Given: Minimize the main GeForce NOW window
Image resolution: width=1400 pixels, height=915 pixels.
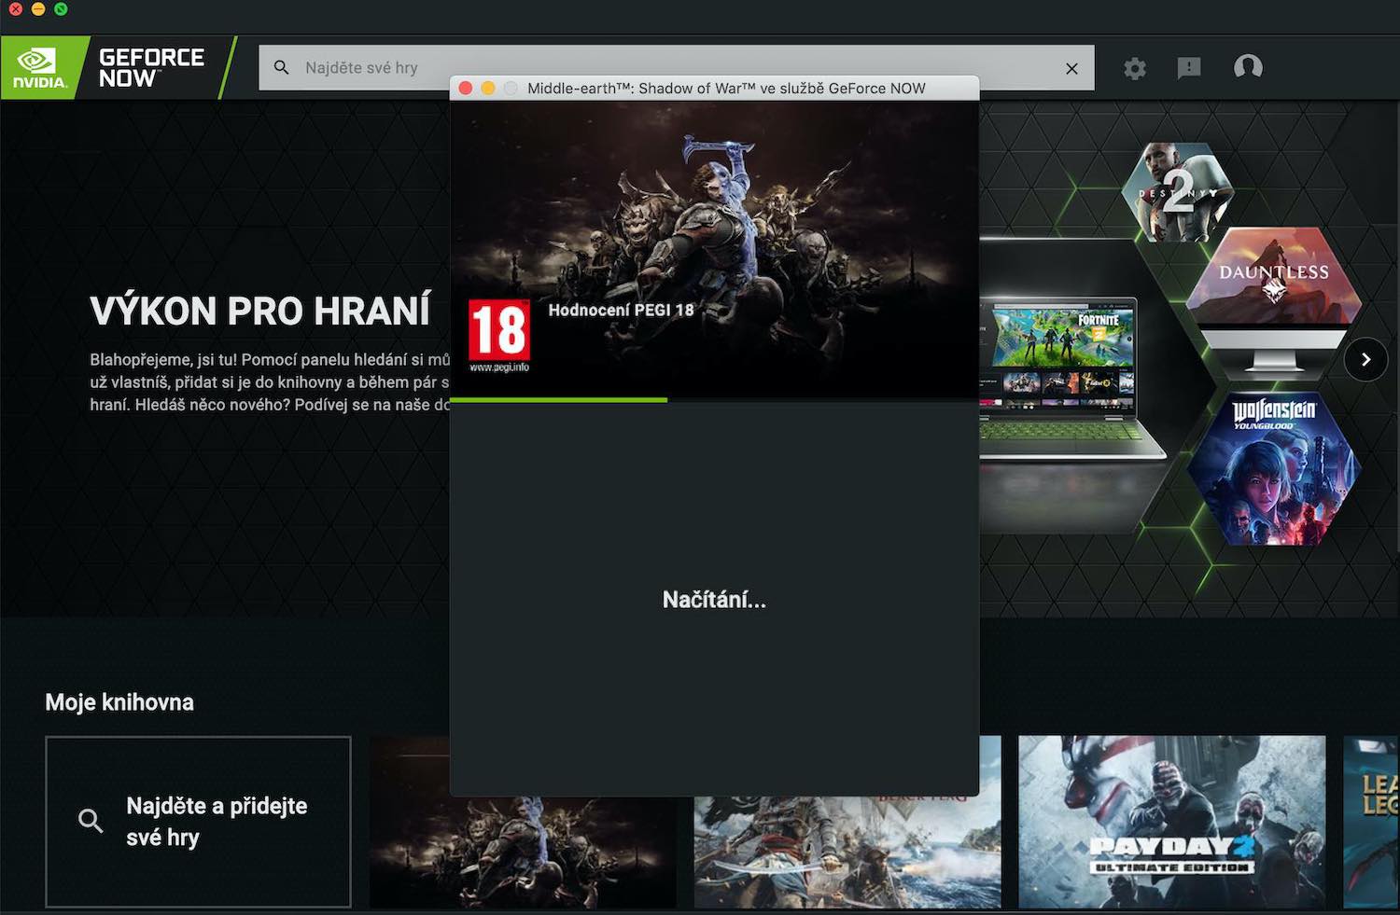Looking at the screenshot, I should [38, 9].
